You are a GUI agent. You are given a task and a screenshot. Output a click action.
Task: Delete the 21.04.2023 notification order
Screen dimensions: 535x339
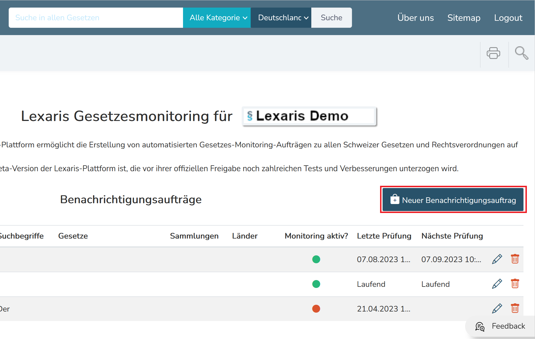coord(515,308)
